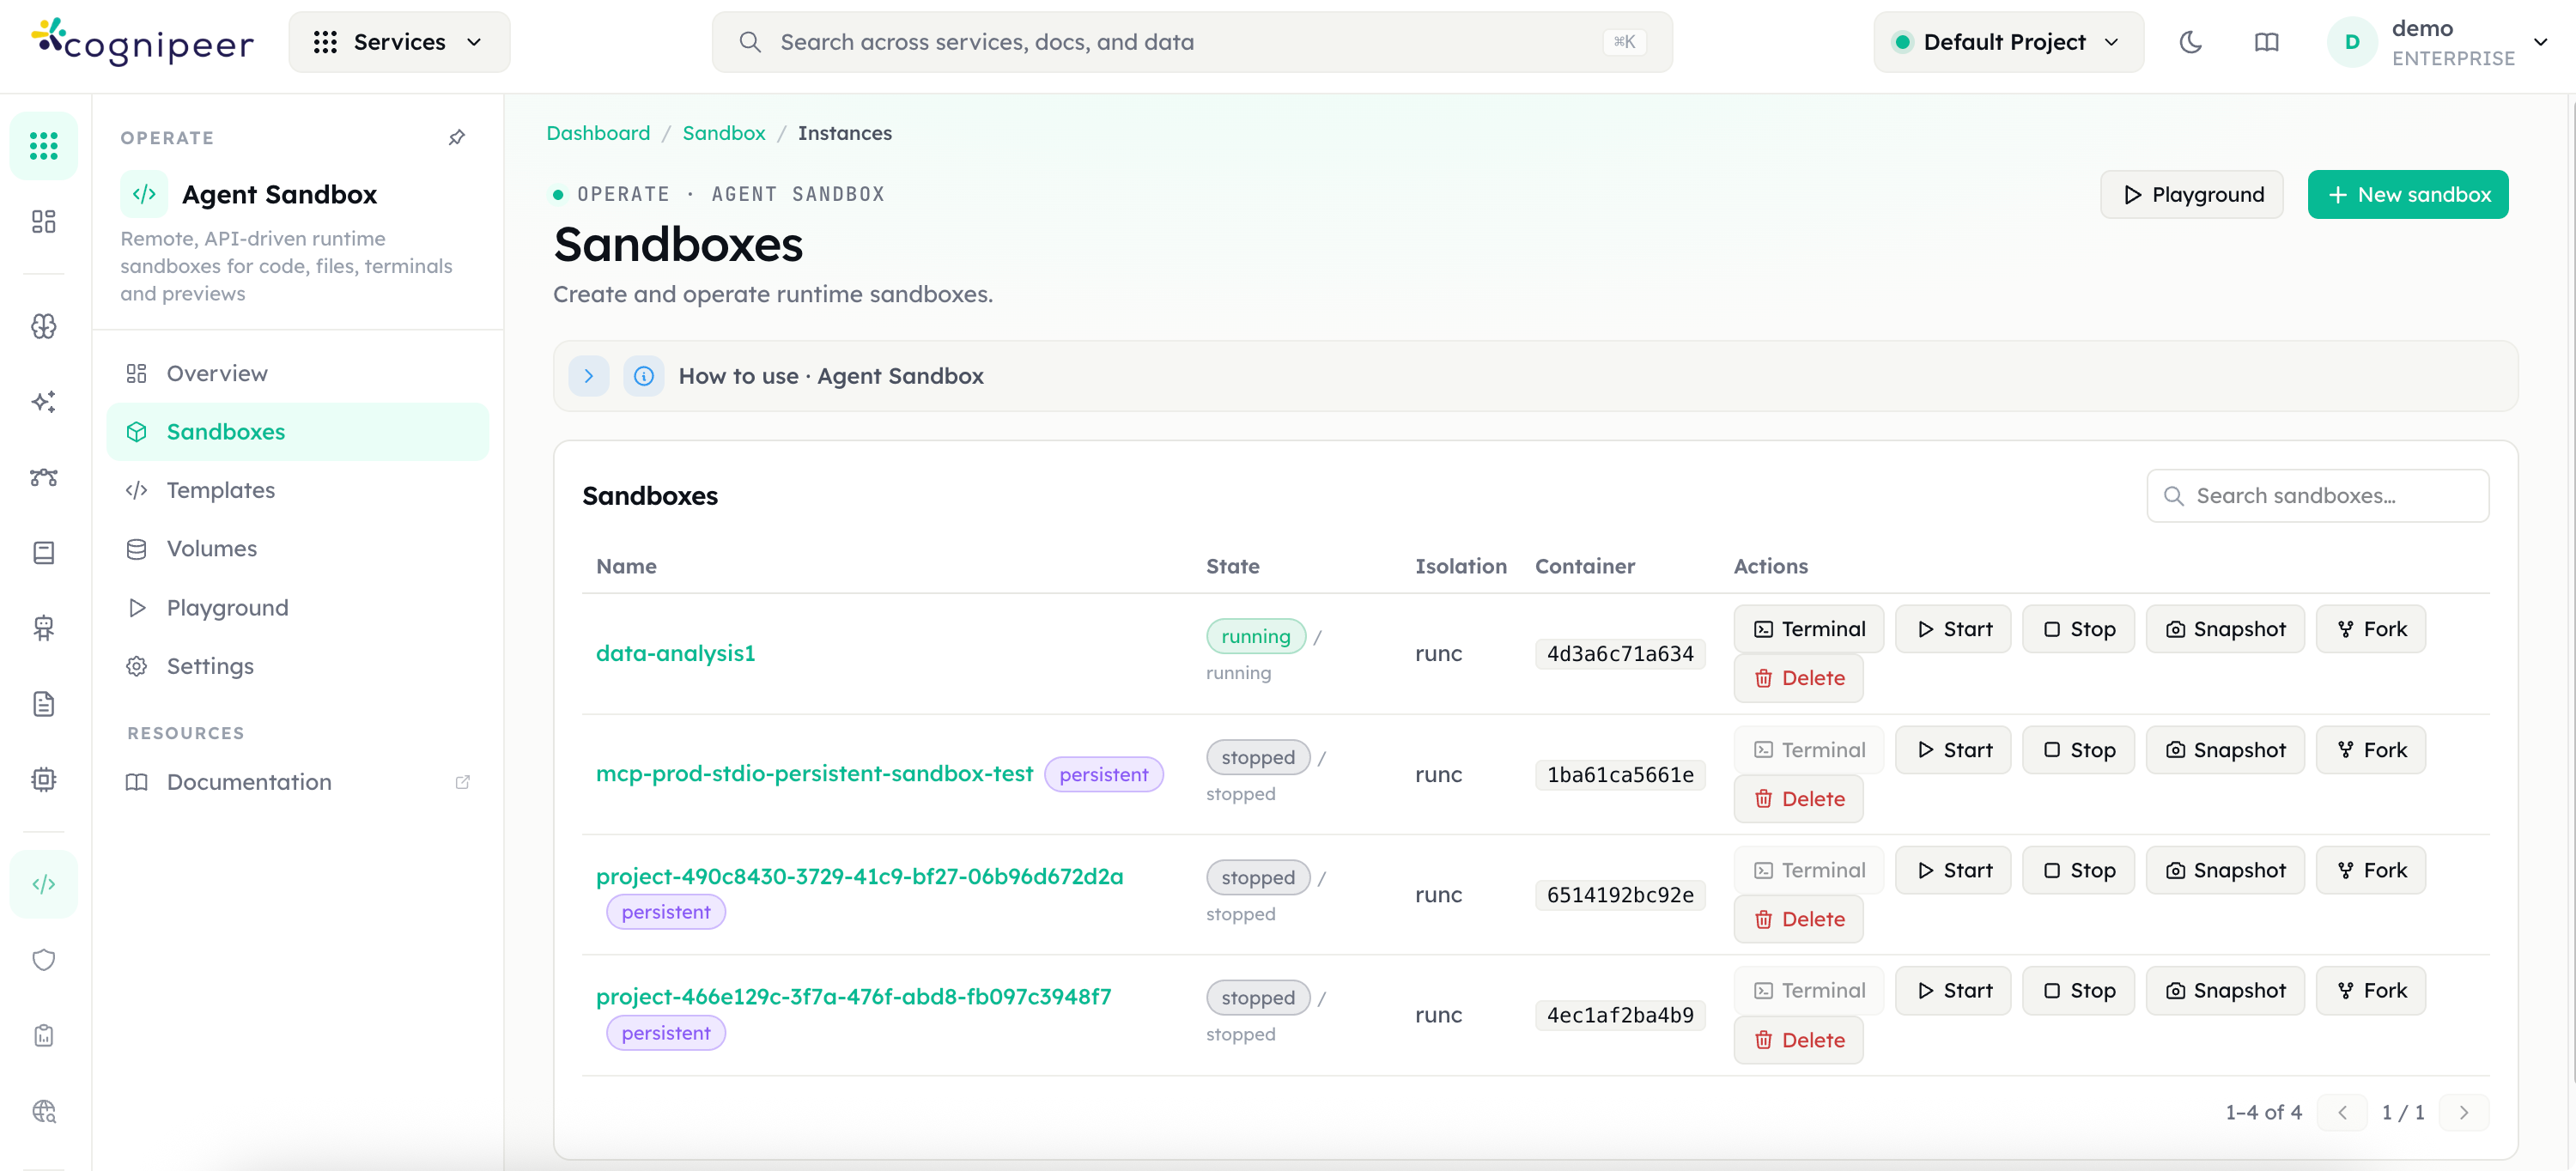Image resolution: width=2576 pixels, height=1171 pixels.
Task: Click the cognipeer logo
Action: [x=143, y=42]
